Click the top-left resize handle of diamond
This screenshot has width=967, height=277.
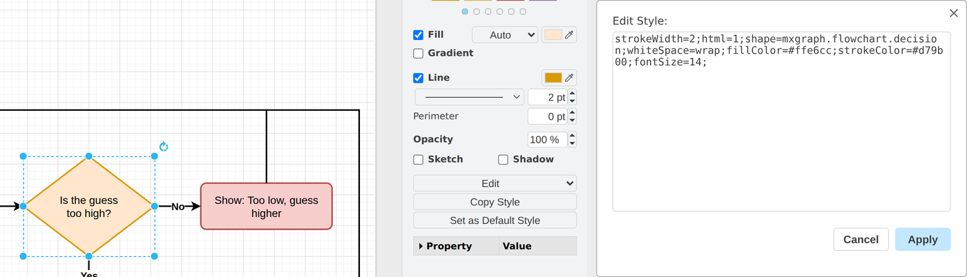tap(23, 156)
